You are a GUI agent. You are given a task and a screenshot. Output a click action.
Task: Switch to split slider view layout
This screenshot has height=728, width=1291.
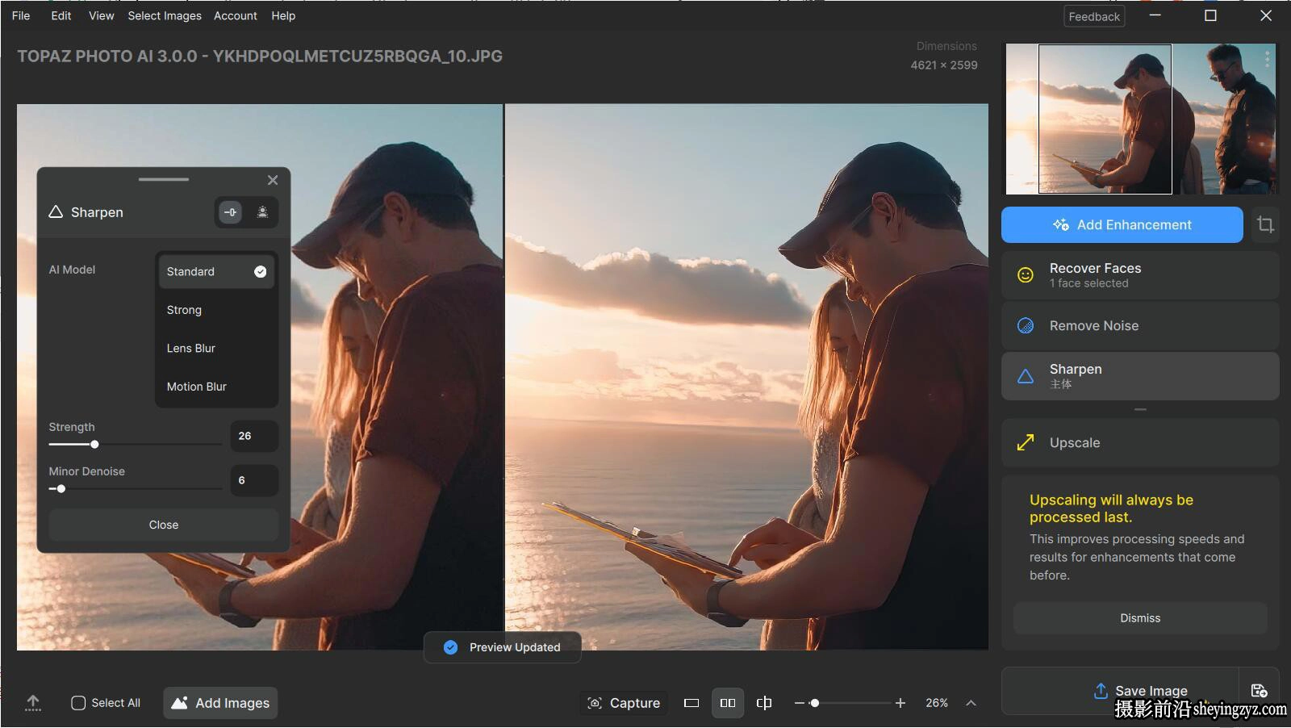click(x=763, y=703)
